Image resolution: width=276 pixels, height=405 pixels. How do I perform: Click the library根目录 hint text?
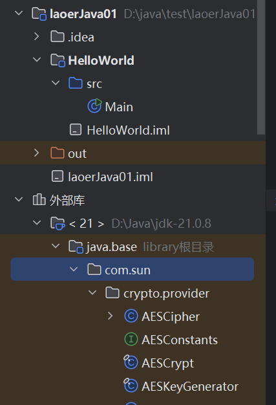pos(178,247)
